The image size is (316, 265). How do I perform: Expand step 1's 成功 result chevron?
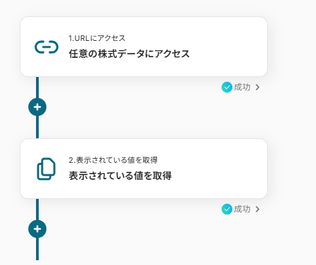[258, 87]
